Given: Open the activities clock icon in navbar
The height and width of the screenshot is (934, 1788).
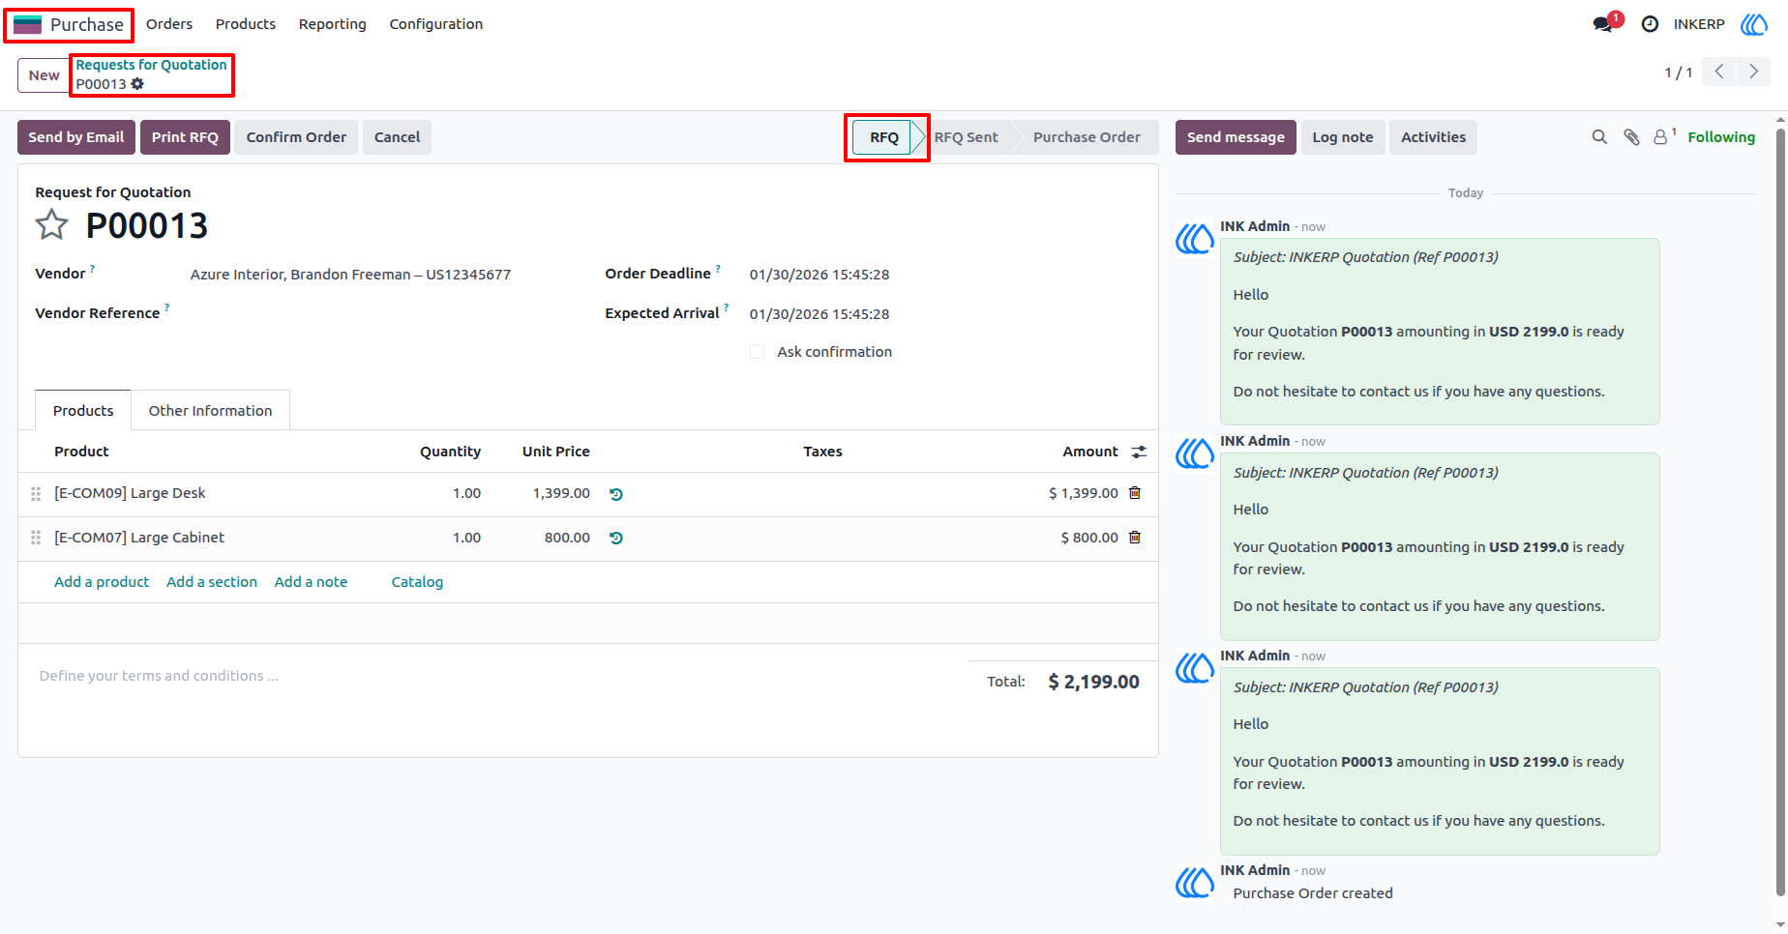Looking at the screenshot, I should [x=1651, y=24].
